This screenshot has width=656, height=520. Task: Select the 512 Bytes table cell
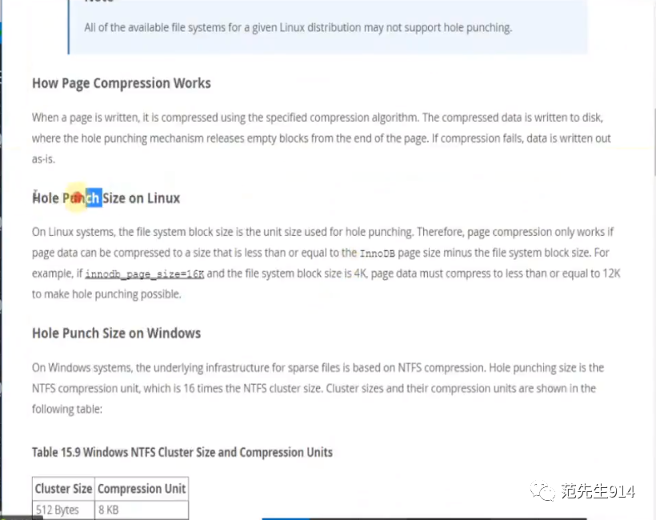coord(63,510)
